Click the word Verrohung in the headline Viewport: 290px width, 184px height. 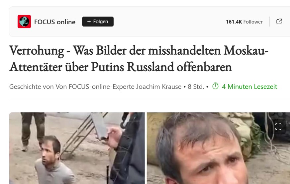37,51
